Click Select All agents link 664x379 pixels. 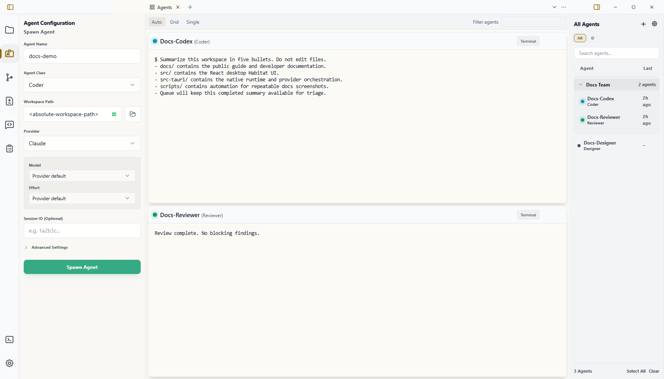[636, 371]
